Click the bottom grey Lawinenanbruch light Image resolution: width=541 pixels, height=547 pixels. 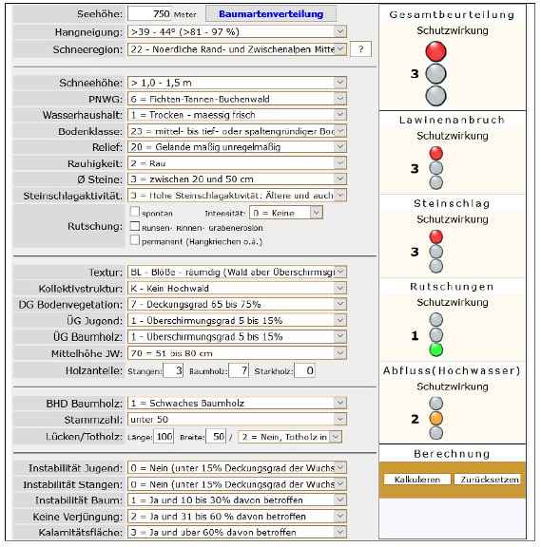click(435, 182)
